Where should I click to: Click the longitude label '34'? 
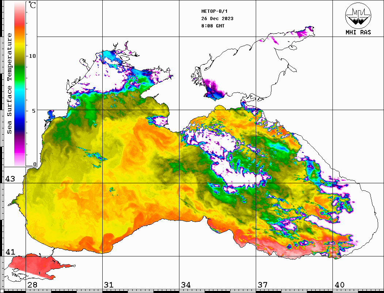click(x=186, y=285)
